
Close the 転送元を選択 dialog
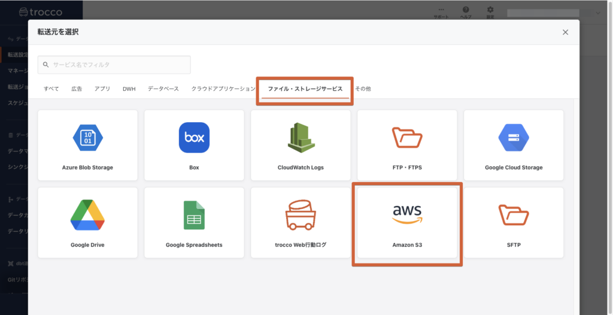coord(565,32)
